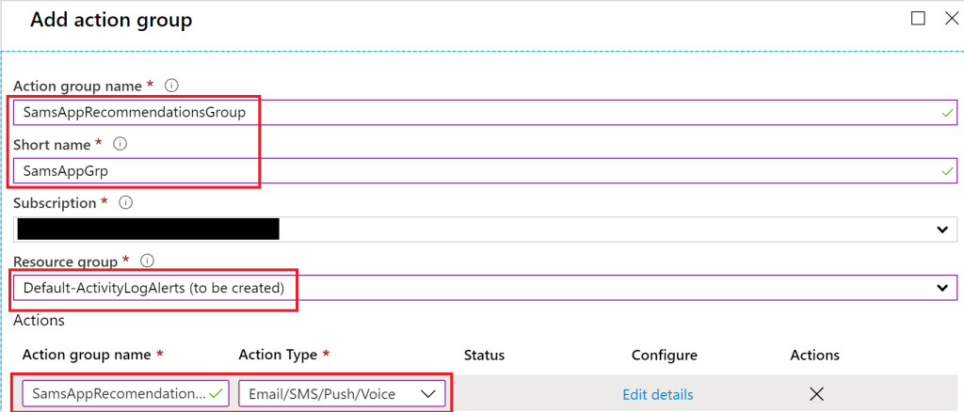Click the Configure column header

[664, 355]
